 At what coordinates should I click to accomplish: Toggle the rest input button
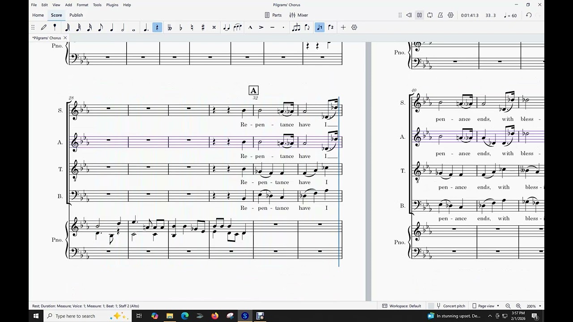click(157, 27)
